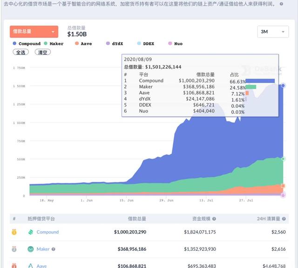Toggle the Aave legend series
The image size is (298, 268).
click(x=84, y=43)
